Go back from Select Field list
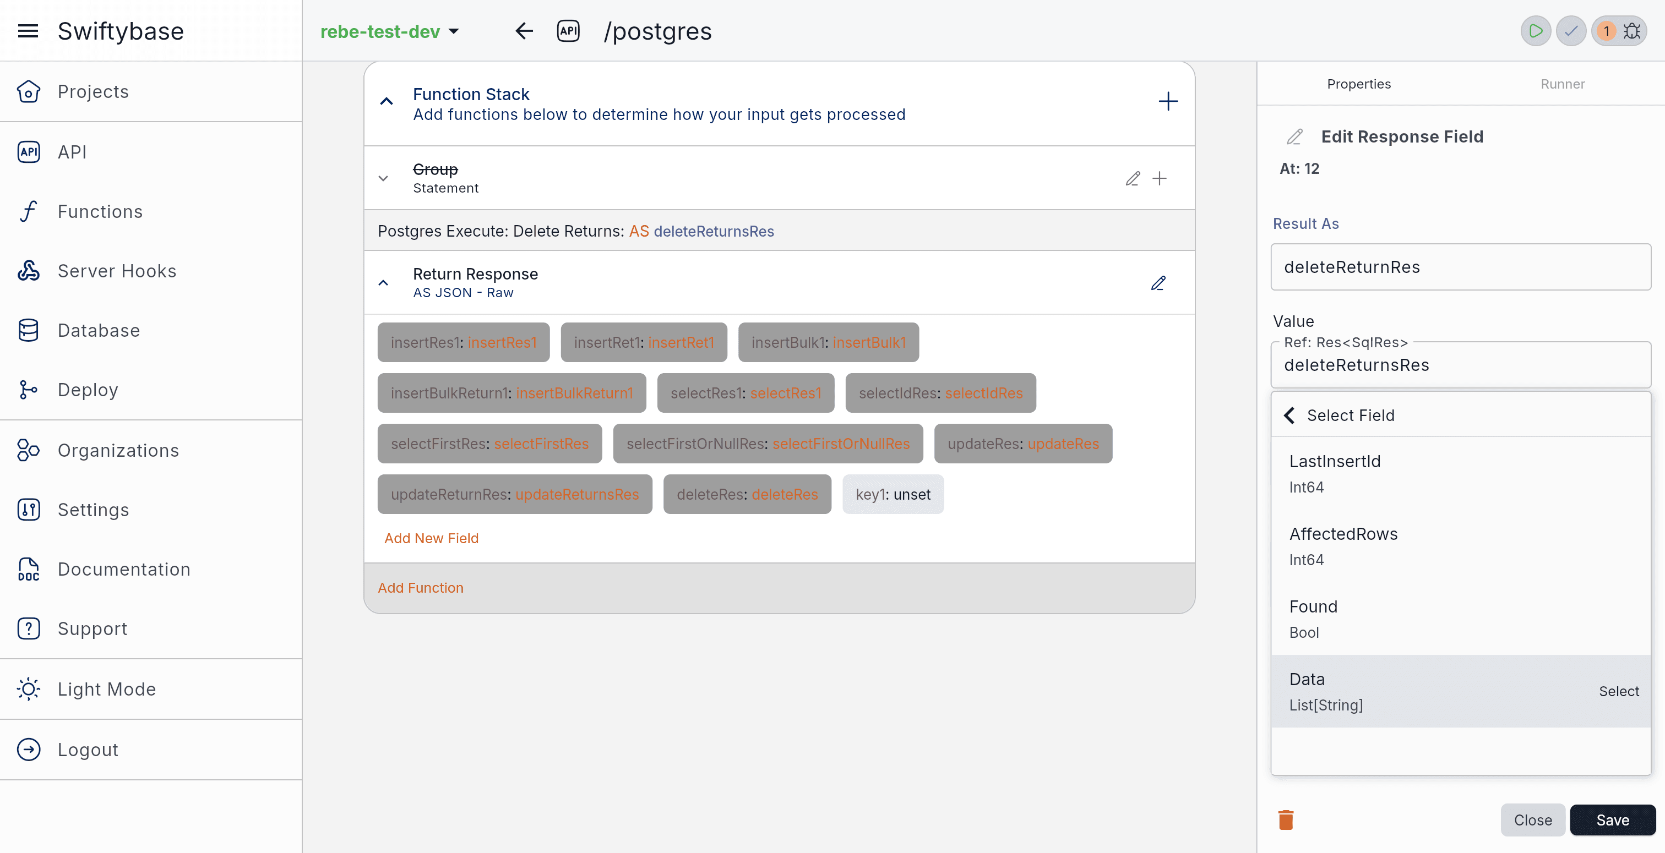 click(x=1289, y=415)
